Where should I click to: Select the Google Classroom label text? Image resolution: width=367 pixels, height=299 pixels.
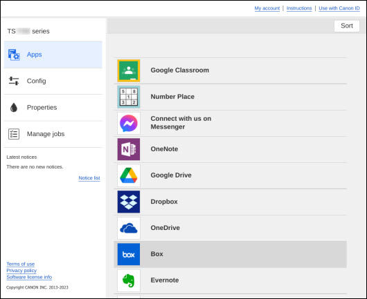click(180, 70)
